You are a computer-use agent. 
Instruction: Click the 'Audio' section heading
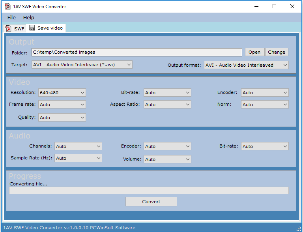[x=19, y=136]
